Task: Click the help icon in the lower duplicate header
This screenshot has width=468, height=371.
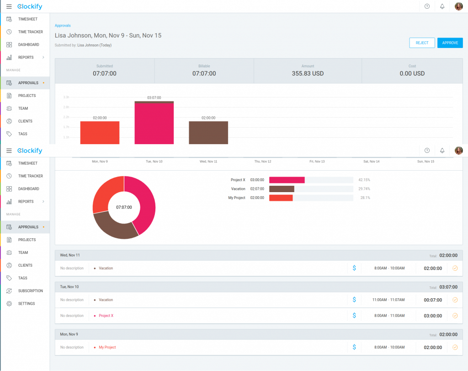Action: pyautogui.click(x=427, y=151)
